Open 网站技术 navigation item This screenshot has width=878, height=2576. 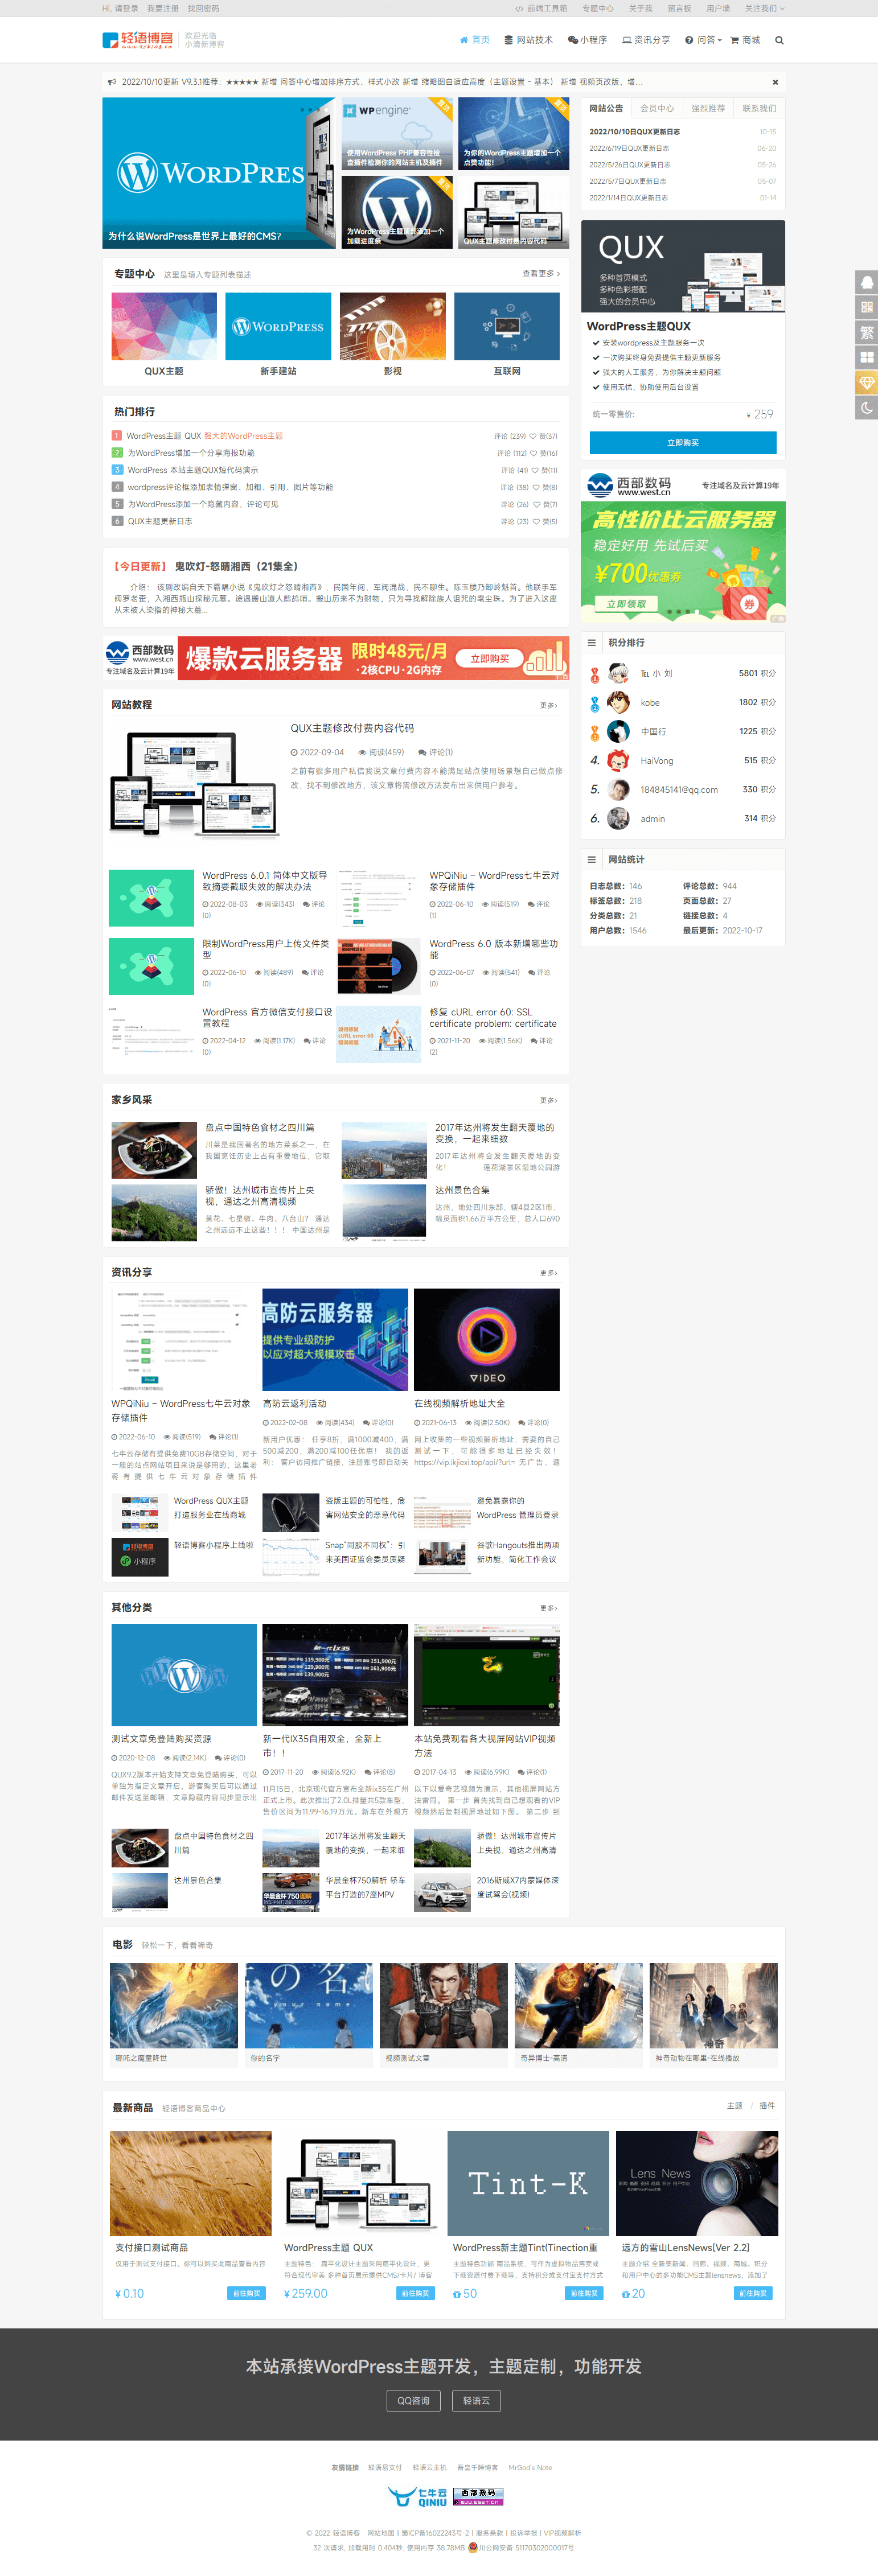(528, 40)
